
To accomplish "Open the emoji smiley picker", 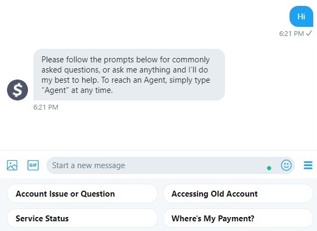I will coord(286,165).
